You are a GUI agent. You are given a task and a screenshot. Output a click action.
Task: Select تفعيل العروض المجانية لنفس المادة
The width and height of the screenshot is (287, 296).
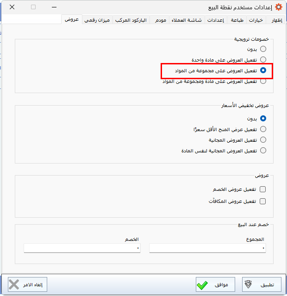(x=263, y=151)
